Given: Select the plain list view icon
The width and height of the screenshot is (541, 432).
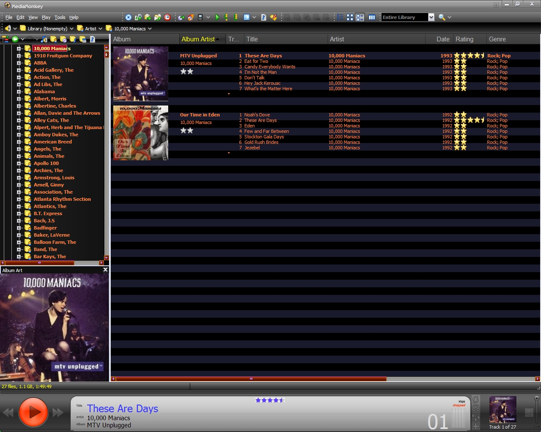Looking at the screenshot, I should pos(340,17).
